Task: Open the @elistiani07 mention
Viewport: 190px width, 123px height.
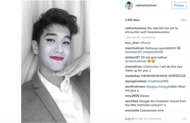Action: pyautogui.click(x=133, y=52)
